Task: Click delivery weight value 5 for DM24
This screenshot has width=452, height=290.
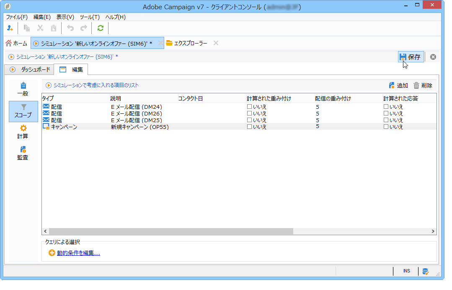Action: point(318,107)
